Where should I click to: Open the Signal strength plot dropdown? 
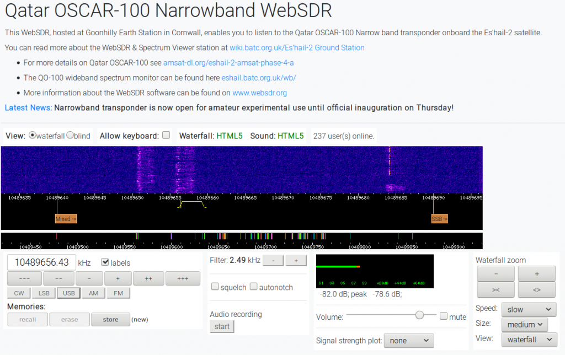pos(409,341)
